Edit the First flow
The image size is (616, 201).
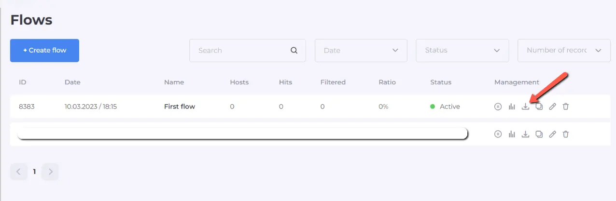click(553, 107)
